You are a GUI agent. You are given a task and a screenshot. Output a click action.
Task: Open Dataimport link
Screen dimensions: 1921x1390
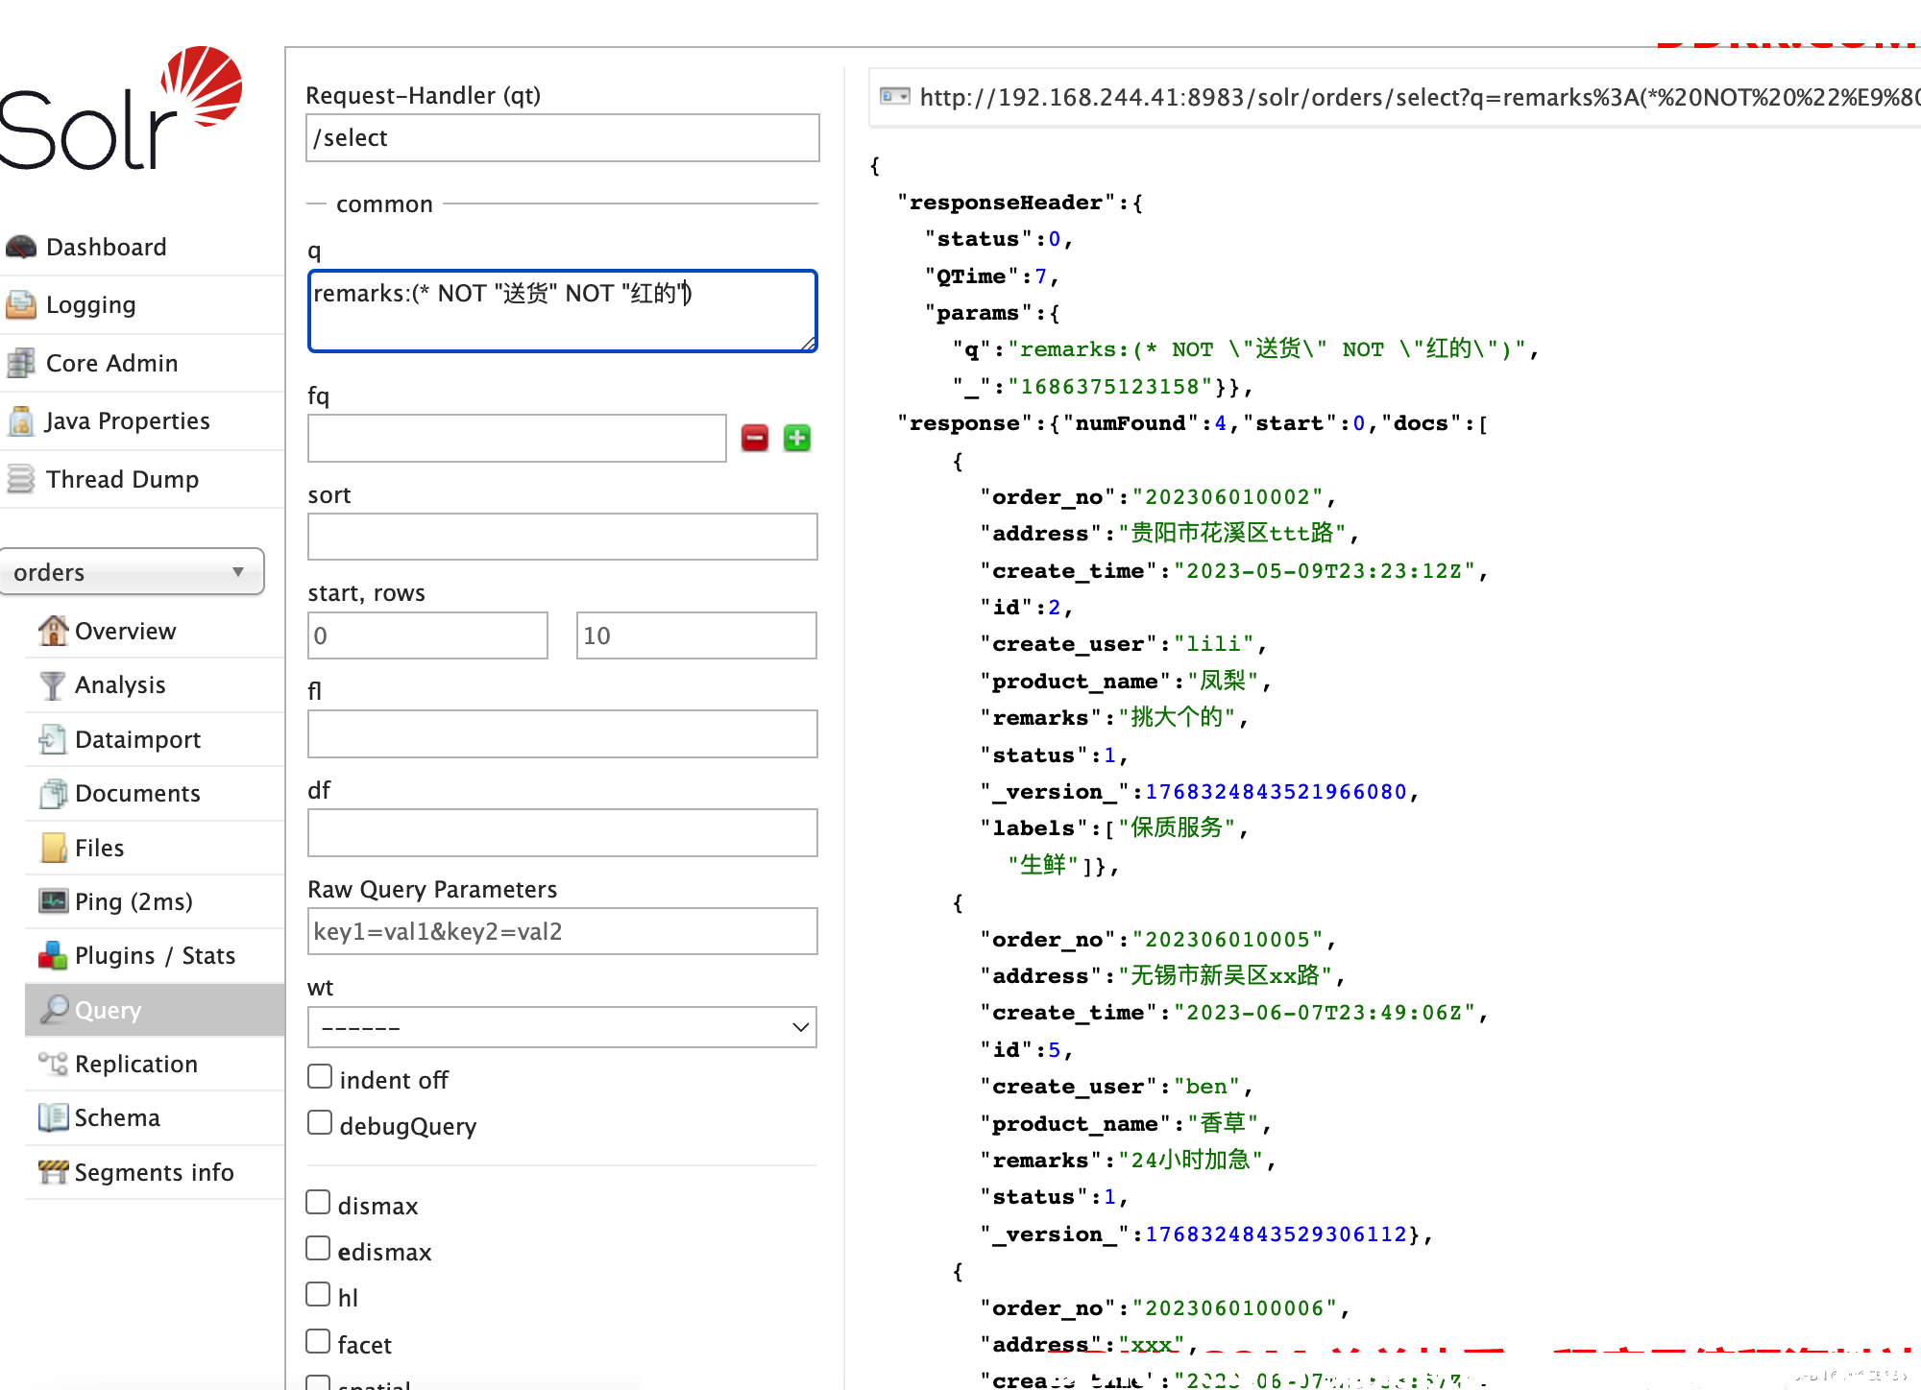click(x=137, y=740)
